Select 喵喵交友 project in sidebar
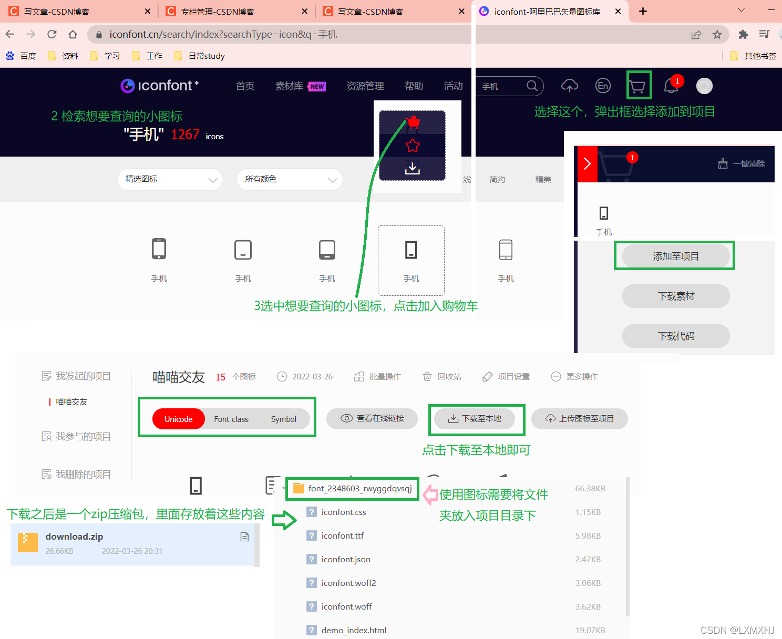 coord(71,402)
